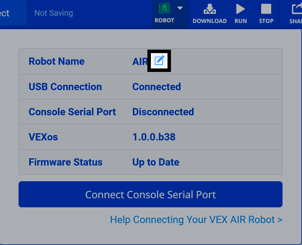Click the Console Serial Port label
This screenshot has height=245, width=302.
point(72,112)
